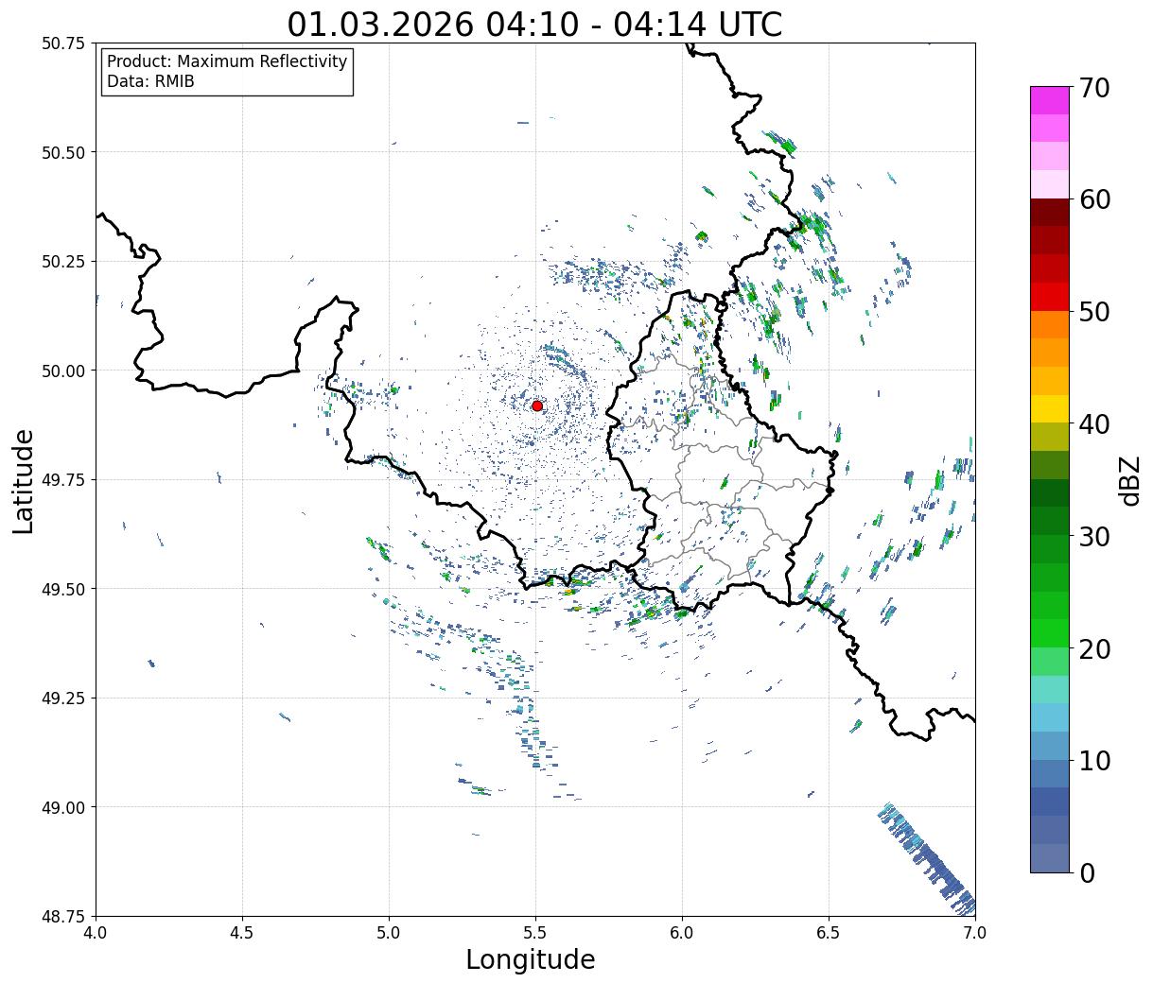Click the 'Longitude' axis label
This screenshot has height=983, width=1153.
[x=531, y=959]
